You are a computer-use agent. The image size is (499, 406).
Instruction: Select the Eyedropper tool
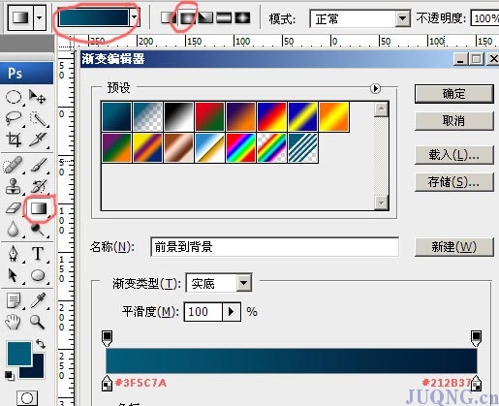click(39, 300)
